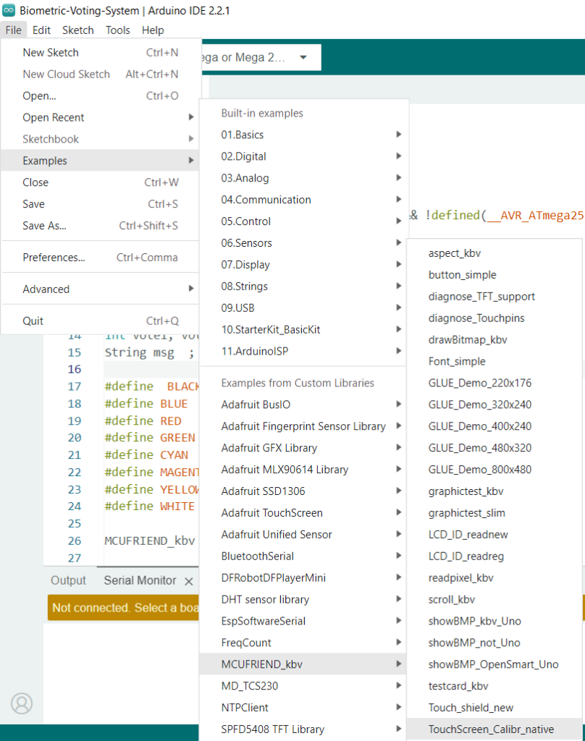585x741 pixels.
Task: Open TouchScreen_Calibr_native example
Action: [494, 729]
